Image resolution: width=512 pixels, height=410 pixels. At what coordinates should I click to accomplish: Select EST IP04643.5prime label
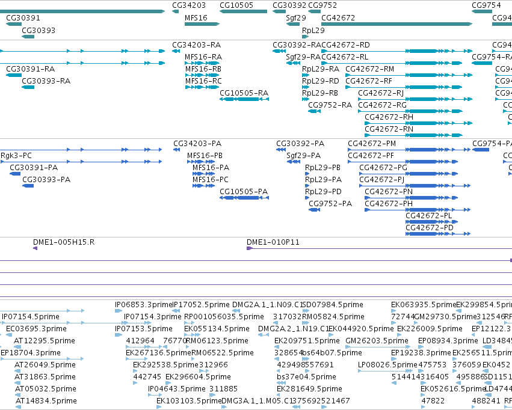pos(177,389)
